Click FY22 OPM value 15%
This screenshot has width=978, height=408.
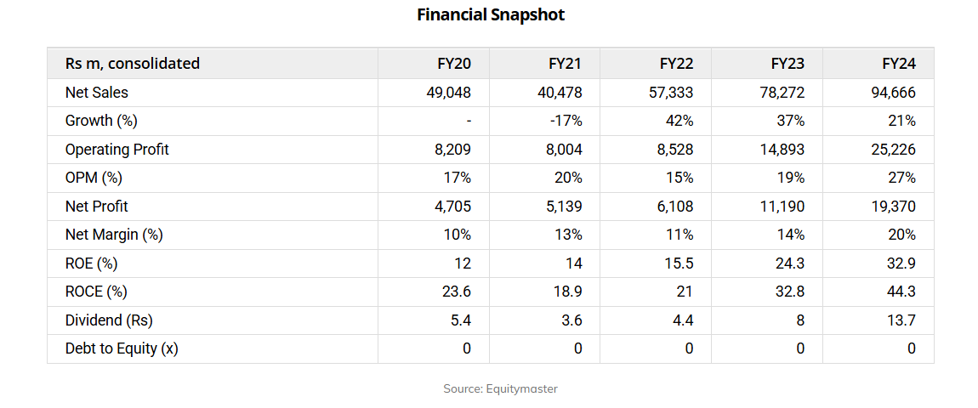[679, 178]
